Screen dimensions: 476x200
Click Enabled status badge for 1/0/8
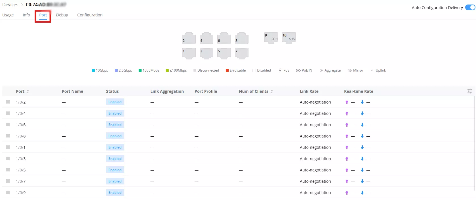click(x=115, y=136)
